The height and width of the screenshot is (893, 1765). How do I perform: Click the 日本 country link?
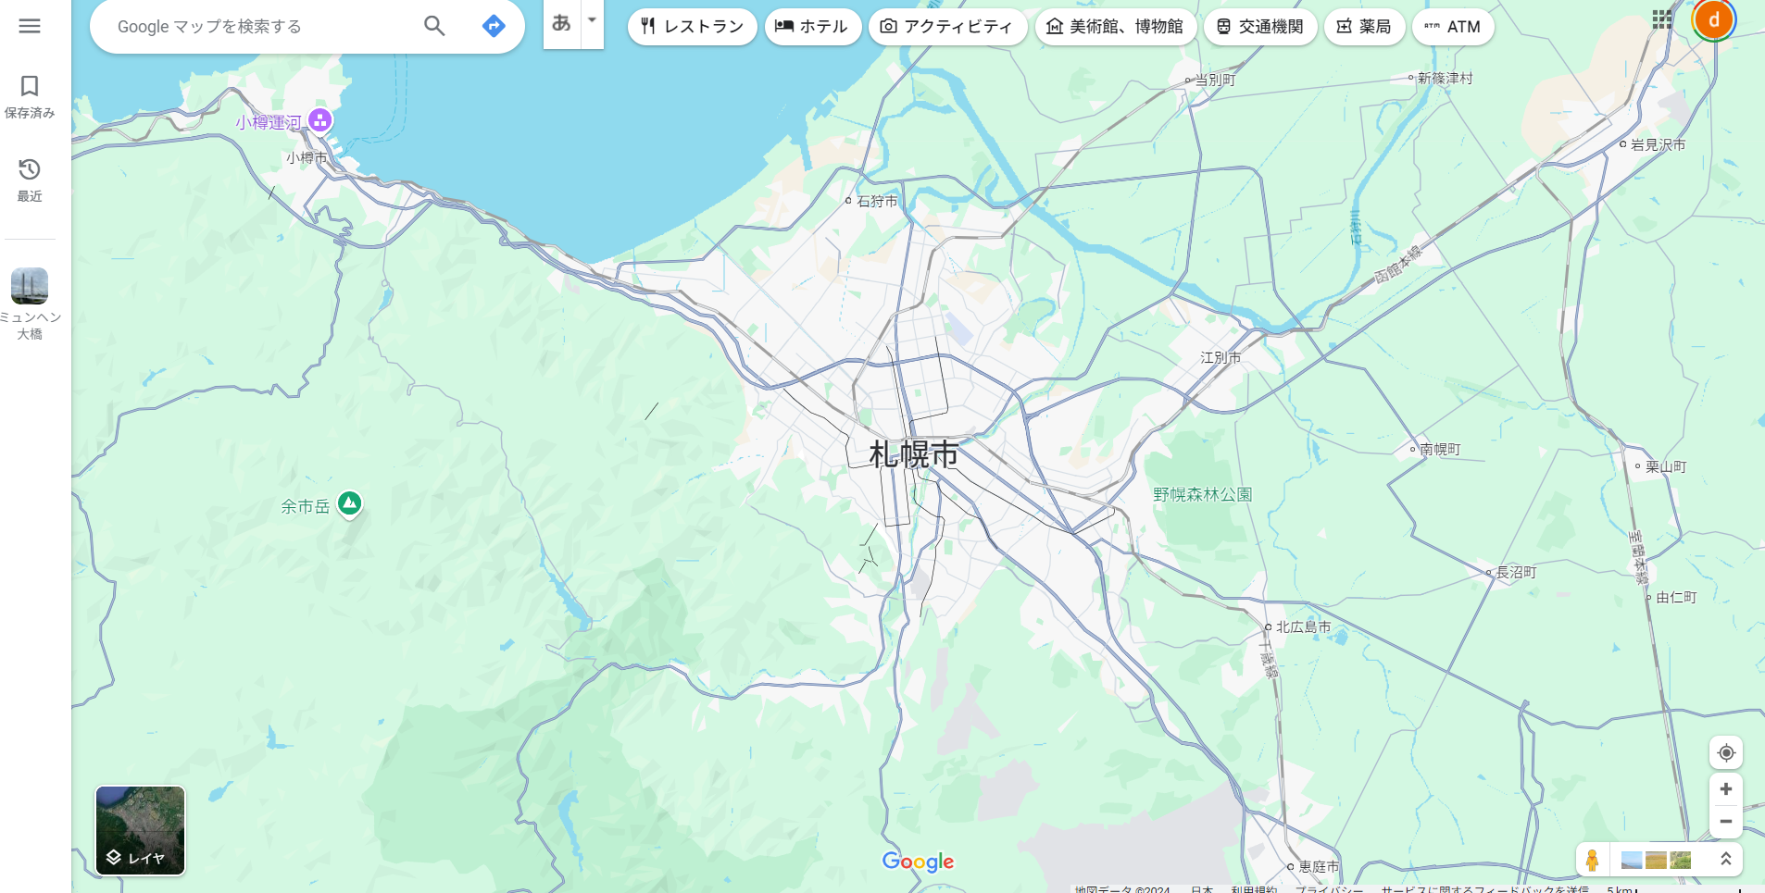(1201, 888)
